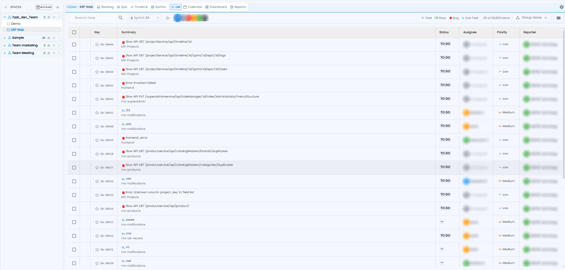Switch to the Backlog tab
565x270 pixels.
(105, 7)
